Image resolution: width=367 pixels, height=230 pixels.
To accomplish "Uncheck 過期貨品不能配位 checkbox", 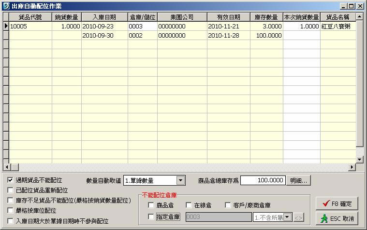I will click(11, 180).
